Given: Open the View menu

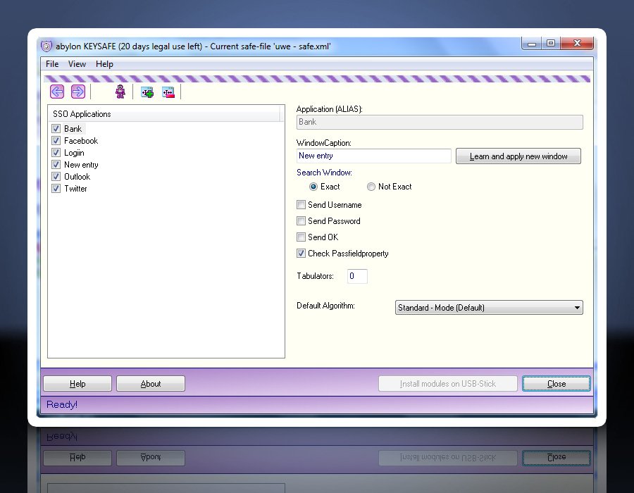Looking at the screenshot, I should pyautogui.click(x=77, y=64).
